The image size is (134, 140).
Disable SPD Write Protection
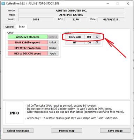[53, 48]
